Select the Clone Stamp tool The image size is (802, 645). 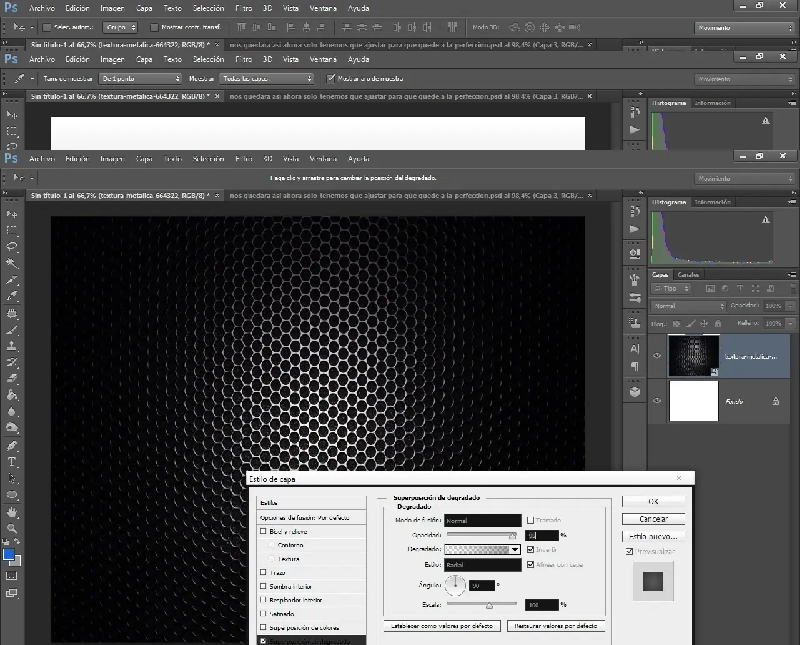click(x=12, y=346)
